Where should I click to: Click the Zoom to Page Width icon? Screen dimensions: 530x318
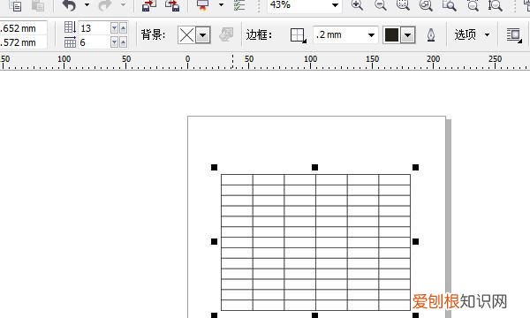point(473,5)
